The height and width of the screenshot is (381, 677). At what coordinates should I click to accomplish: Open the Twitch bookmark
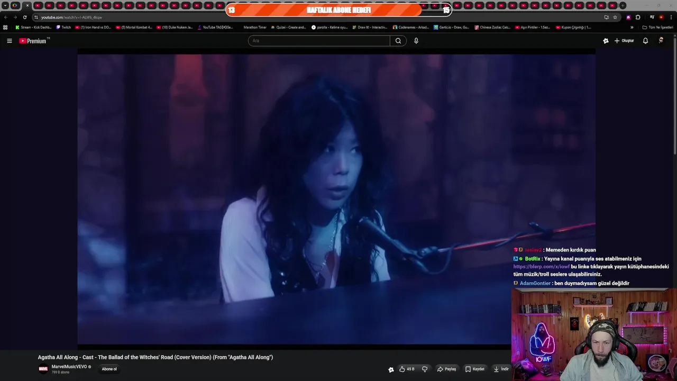coord(63,27)
